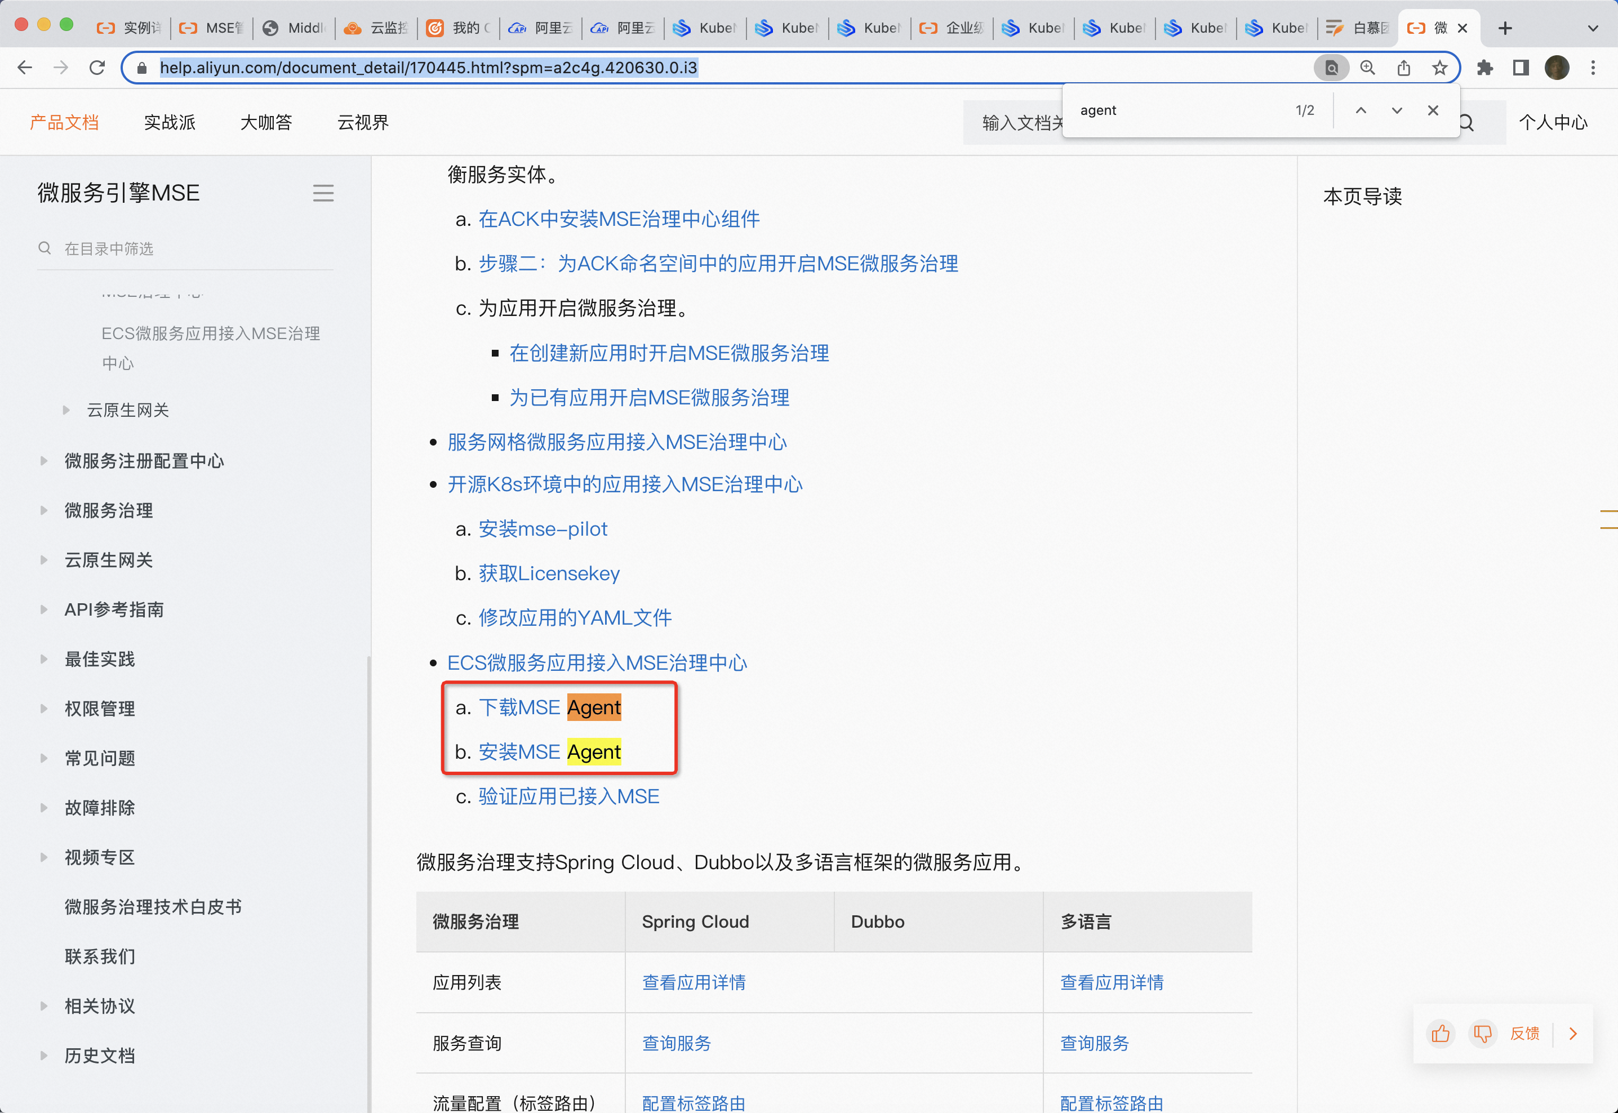The height and width of the screenshot is (1113, 1618).
Task: Toggle the sidebar hamburger menu
Action: pyautogui.click(x=323, y=193)
